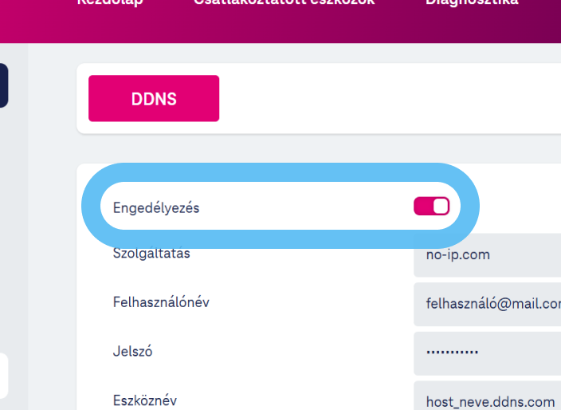Click the Jelszó password field
561x410 pixels.
(486, 351)
